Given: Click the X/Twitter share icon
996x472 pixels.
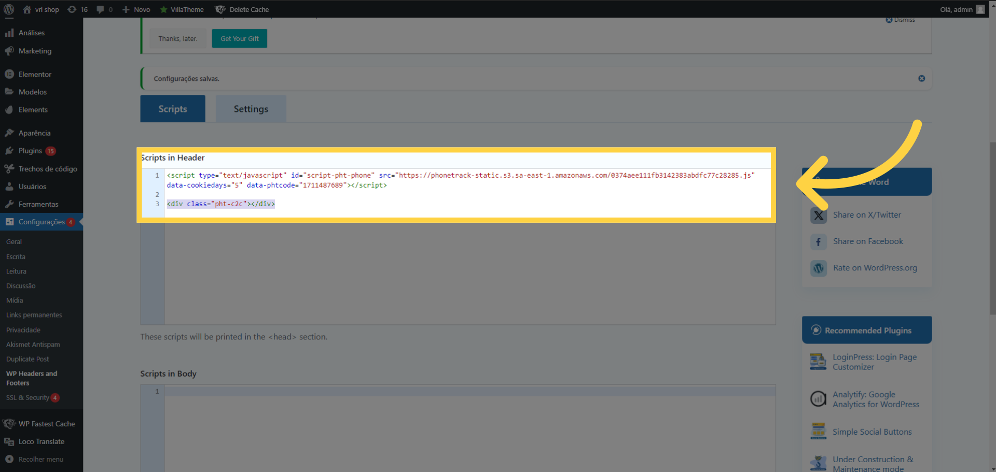Looking at the screenshot, I should (819, 215).
